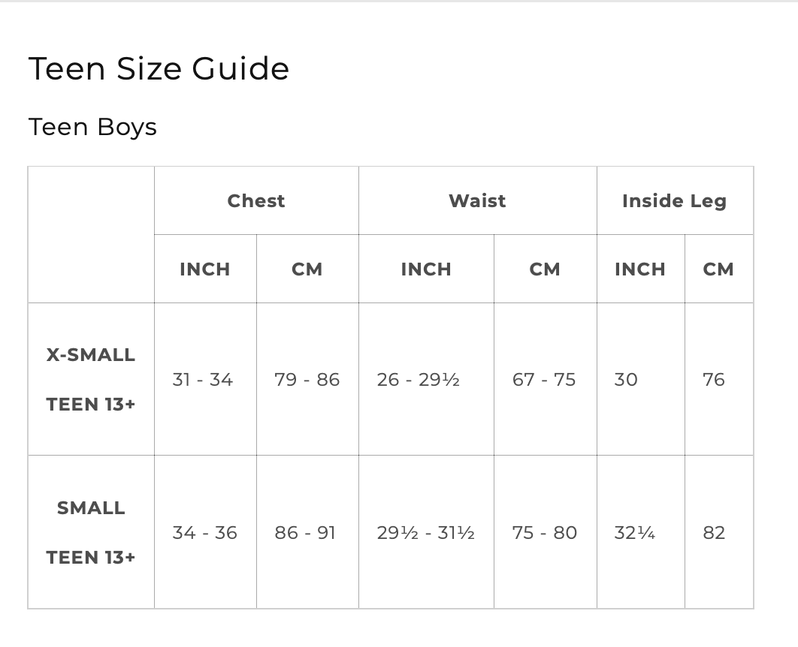Click the Teen Boys subheading

tap(92, 127)
